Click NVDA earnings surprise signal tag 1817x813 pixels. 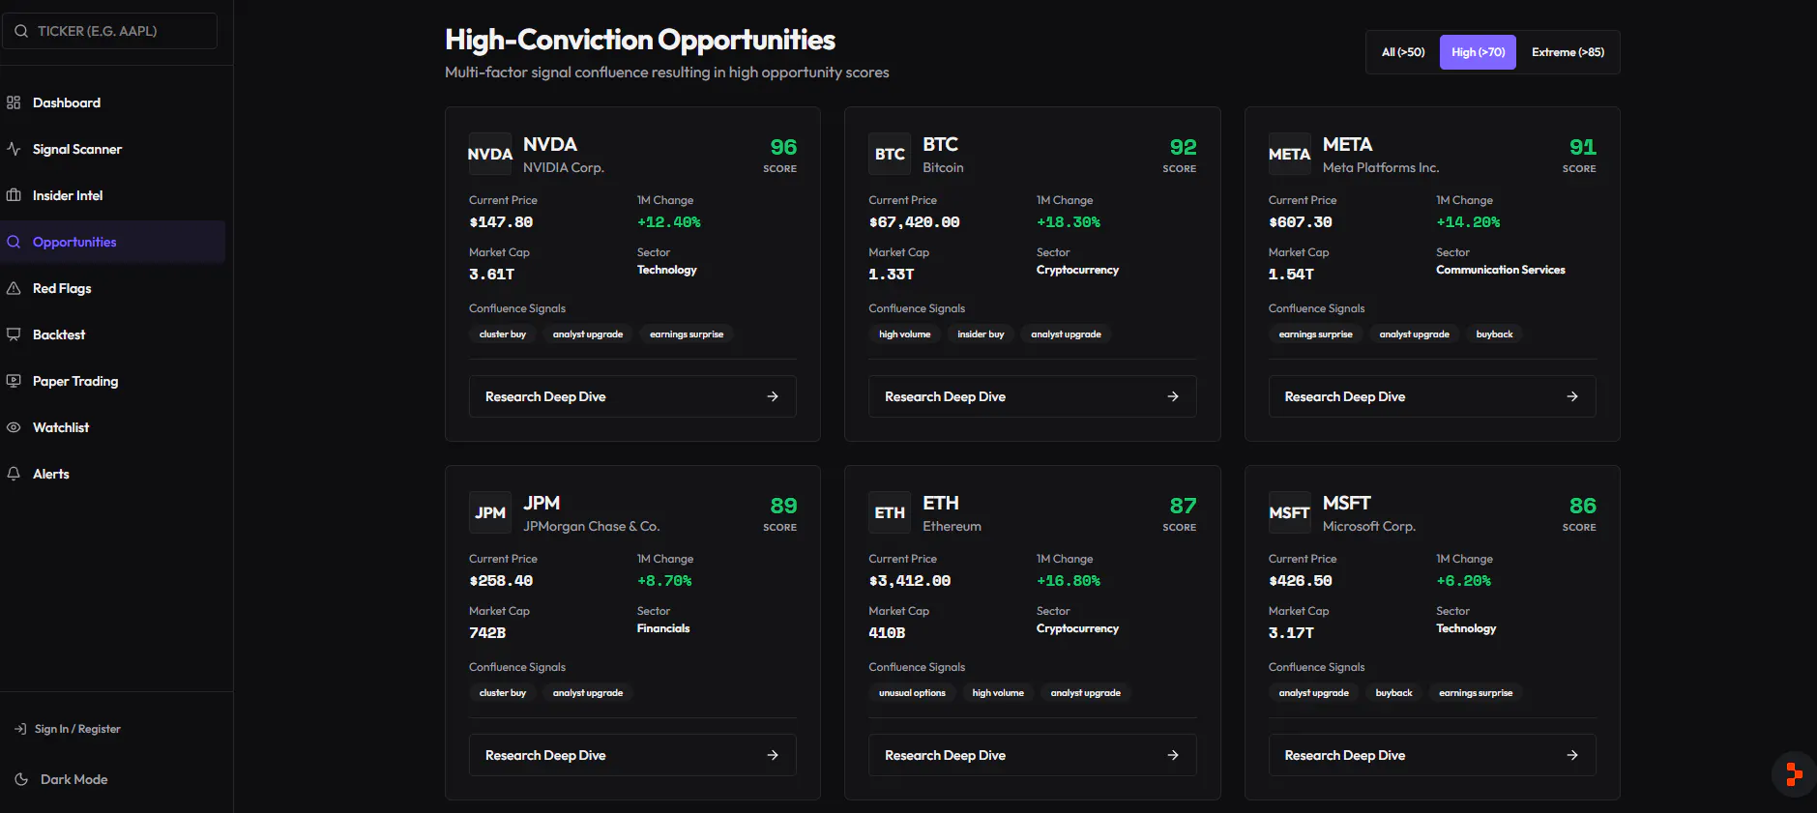pos(687,334)
